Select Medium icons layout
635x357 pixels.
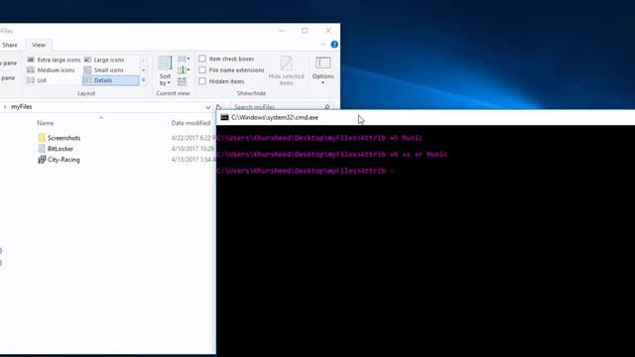click(x=51, y=70)
